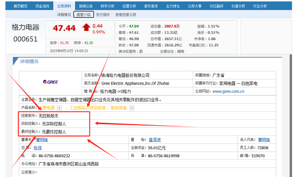The image size is (296, 177).
Task: Click the stock code 000651
Action: 25,39
